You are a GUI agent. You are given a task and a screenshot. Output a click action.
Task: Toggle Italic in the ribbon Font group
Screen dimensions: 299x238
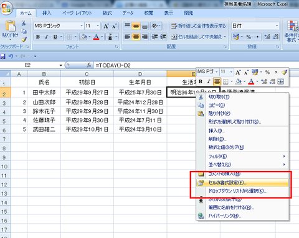46,37
